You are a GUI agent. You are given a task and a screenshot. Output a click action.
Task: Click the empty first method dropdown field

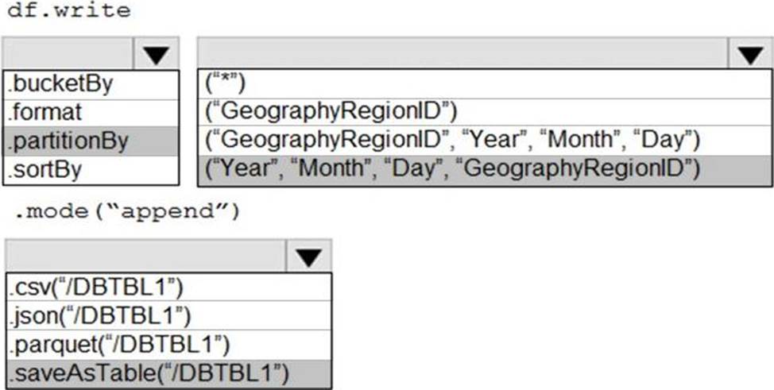click(70, 54)
